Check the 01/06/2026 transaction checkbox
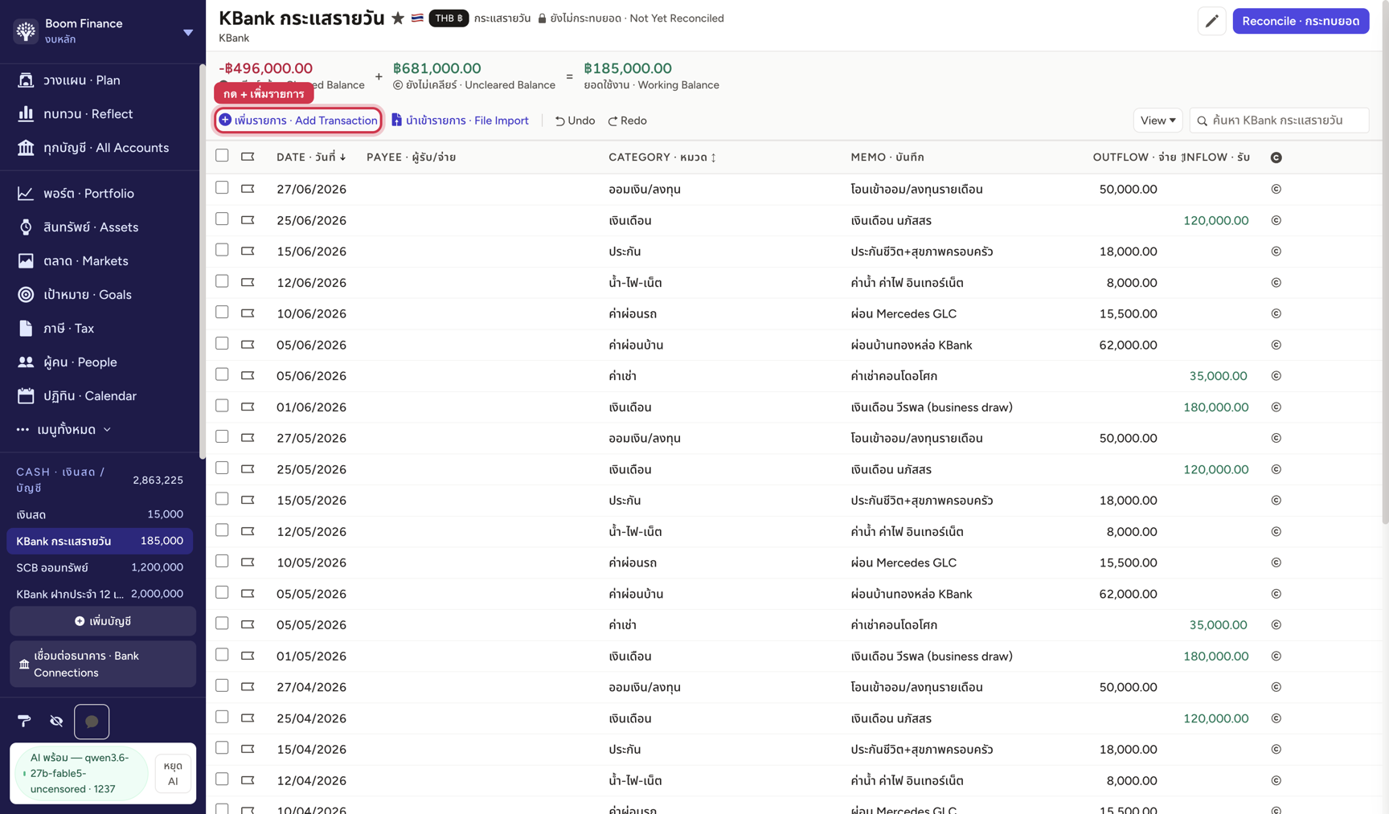 222,406
